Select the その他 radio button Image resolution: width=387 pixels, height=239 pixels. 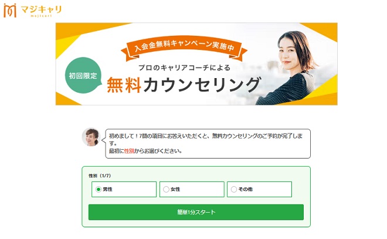[x=234, y=189]
